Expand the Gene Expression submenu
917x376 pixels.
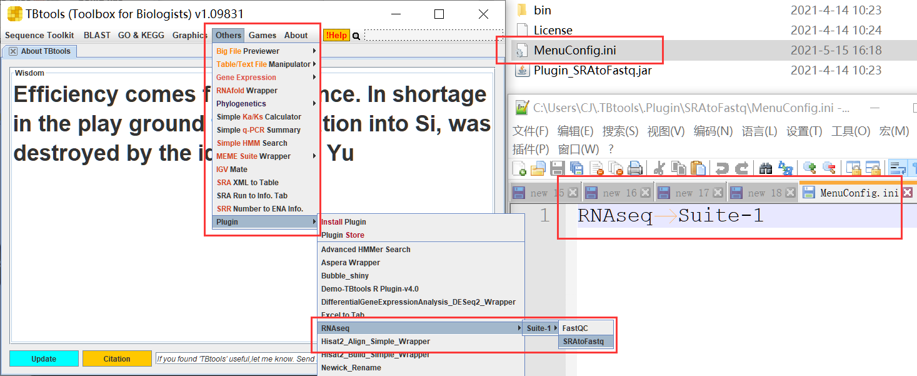pos(266,78)
